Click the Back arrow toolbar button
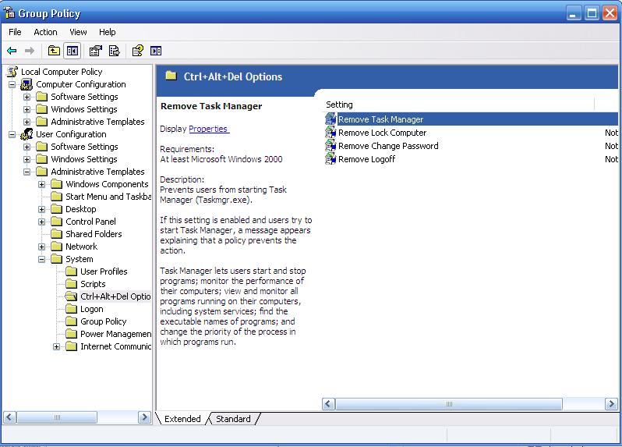Screen dimensions: 622x447 coord(12,51)
